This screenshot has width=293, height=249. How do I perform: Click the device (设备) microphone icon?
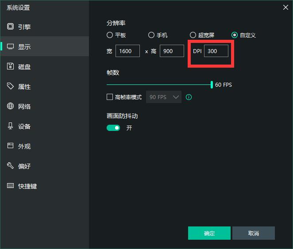(10, 126)
